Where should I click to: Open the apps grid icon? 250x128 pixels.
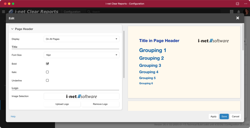tap(232, 12)
